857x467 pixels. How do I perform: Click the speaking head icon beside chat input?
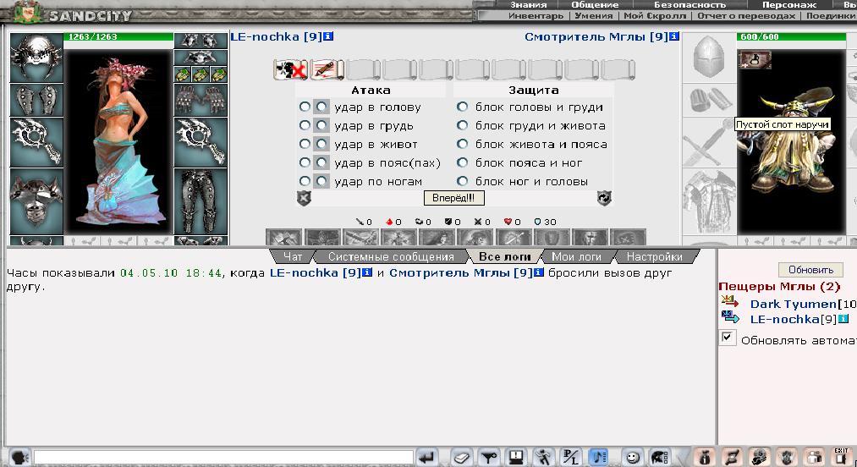(x=19, y=457)
